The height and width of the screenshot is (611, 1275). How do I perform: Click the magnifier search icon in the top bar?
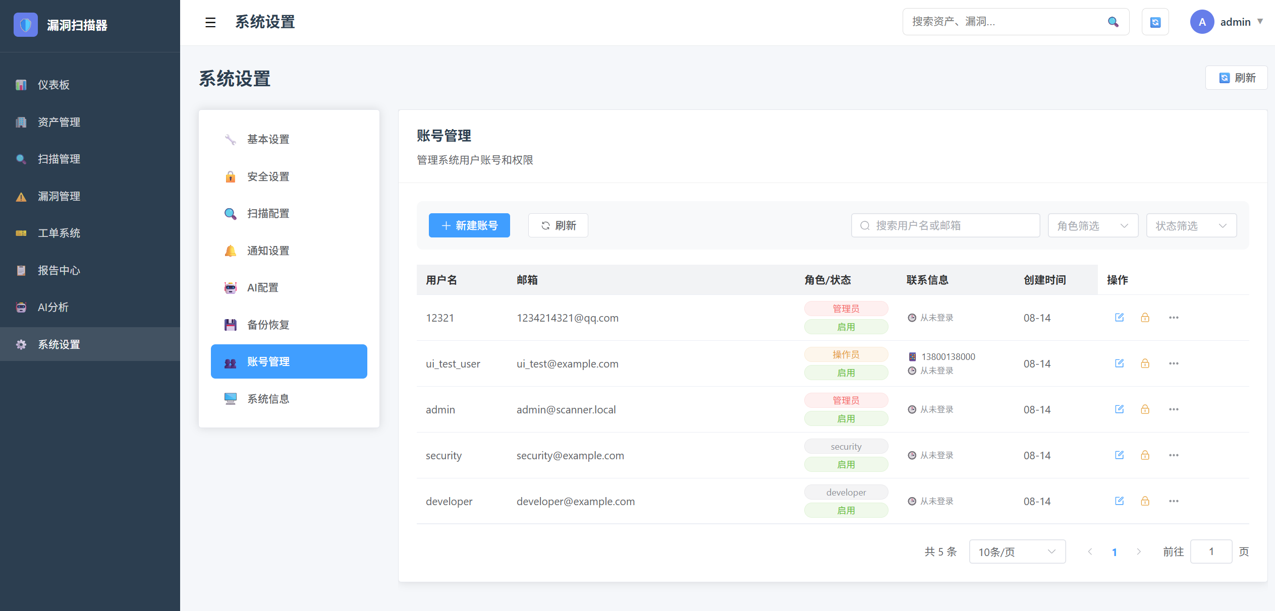tap(1113, 22)
